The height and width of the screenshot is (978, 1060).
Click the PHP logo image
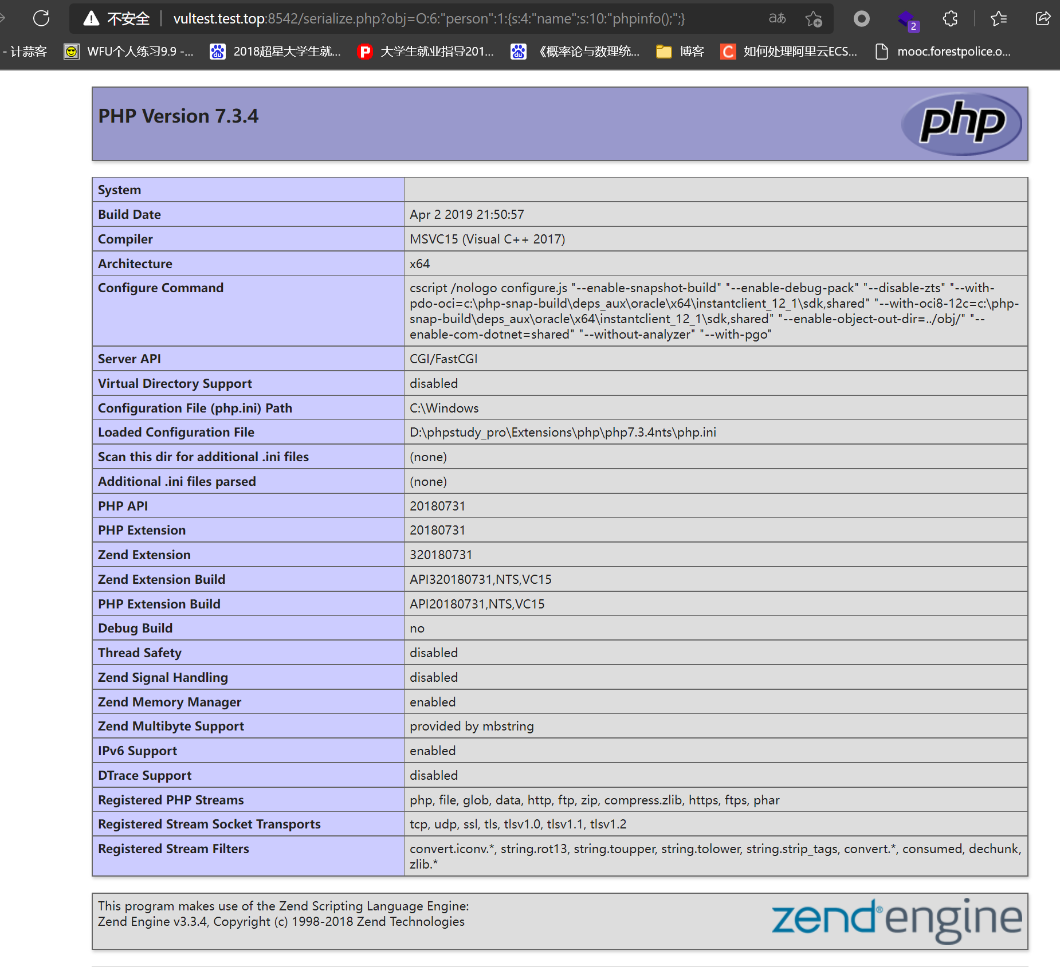pyautogui.click(x=962, y=122)
